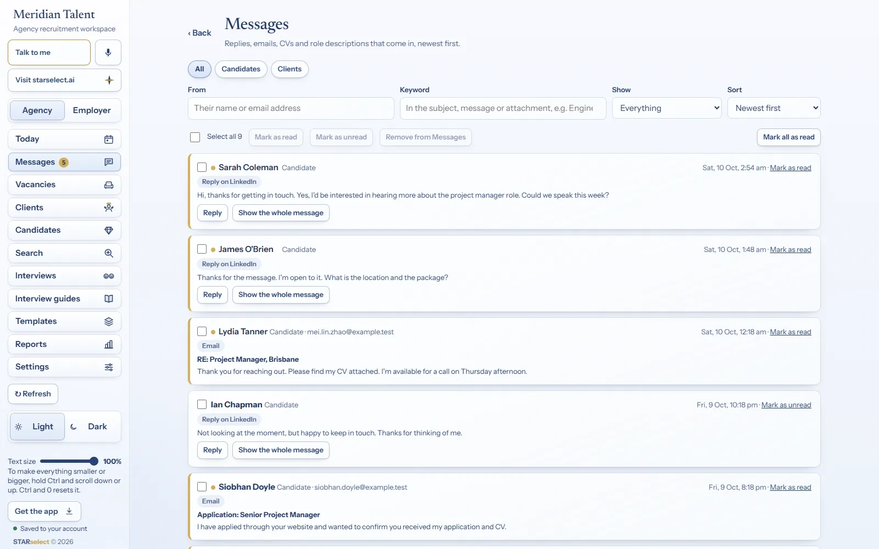Tick the checkbox for Sarah Coleman's message
This screenshot has height=549, width=879.
coord(202,167)
